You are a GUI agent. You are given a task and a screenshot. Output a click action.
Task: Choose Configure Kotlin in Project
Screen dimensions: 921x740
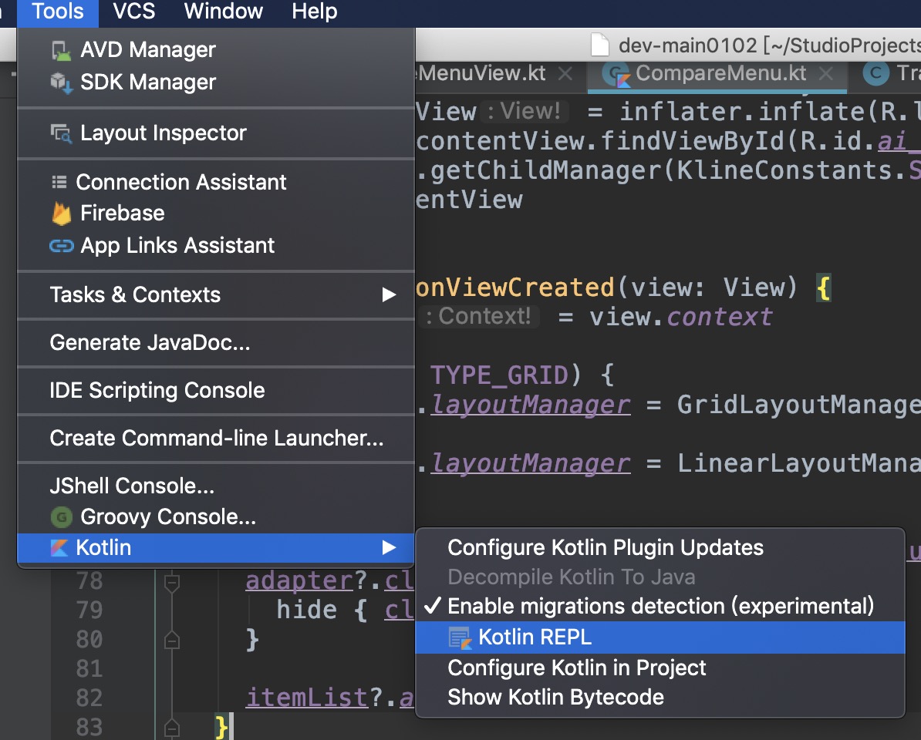click(660, 668)
